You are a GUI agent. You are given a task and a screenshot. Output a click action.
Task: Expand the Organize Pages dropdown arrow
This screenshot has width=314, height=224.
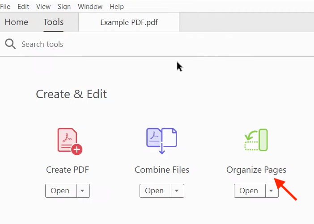pos(271,191)
